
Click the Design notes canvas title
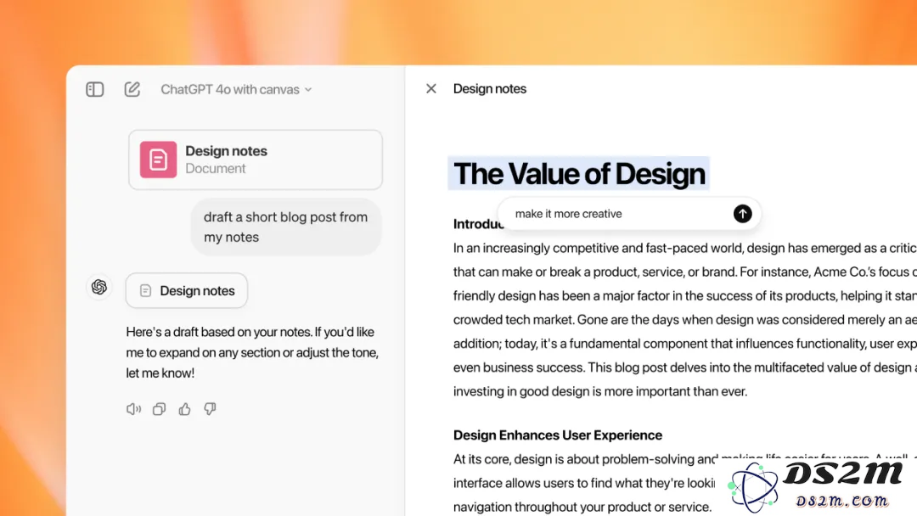click(490, 89)
